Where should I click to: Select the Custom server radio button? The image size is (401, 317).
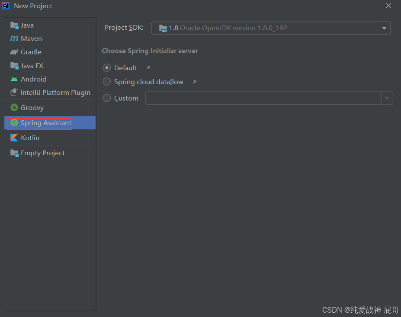pyautogui.click(x=107, y=98)
